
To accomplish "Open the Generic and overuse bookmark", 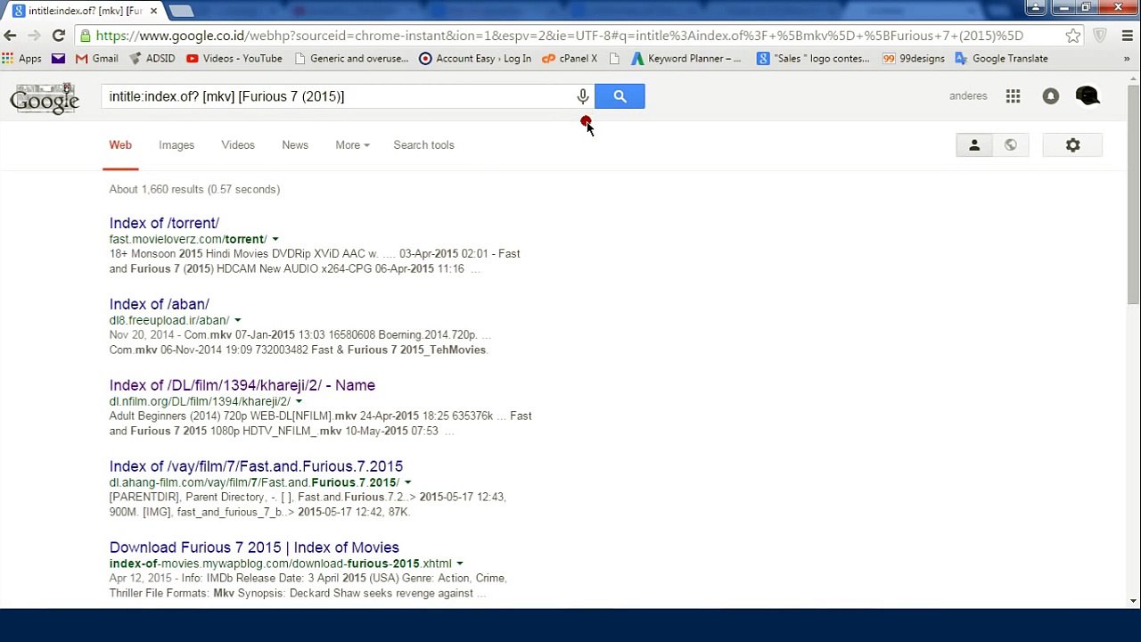I will pyautogui.click(x=351, y=59).
